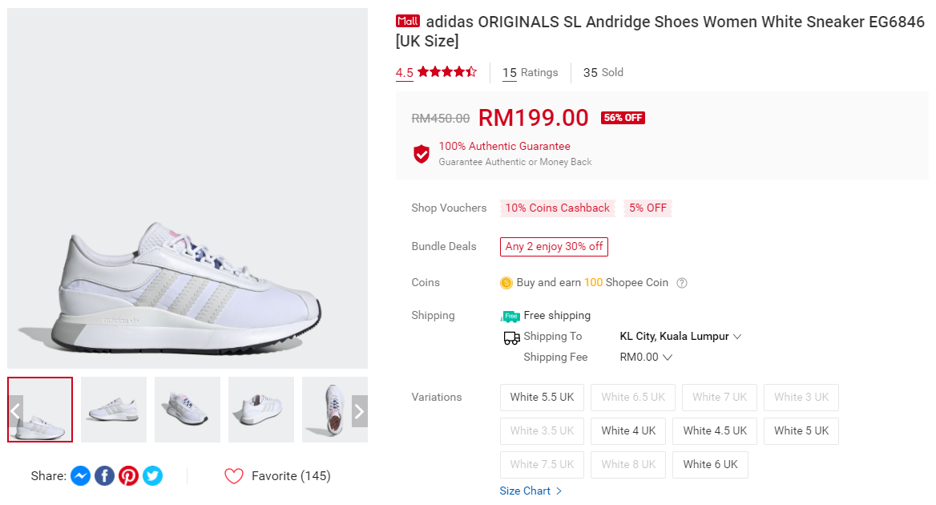Select White 4.5 UK size variation
Viewport: 936px width, 505px height.
[715, 430]
